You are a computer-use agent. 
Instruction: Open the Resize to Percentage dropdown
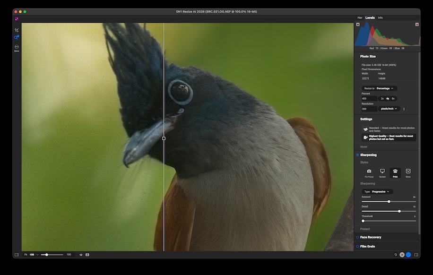click(x=385, y=88)
